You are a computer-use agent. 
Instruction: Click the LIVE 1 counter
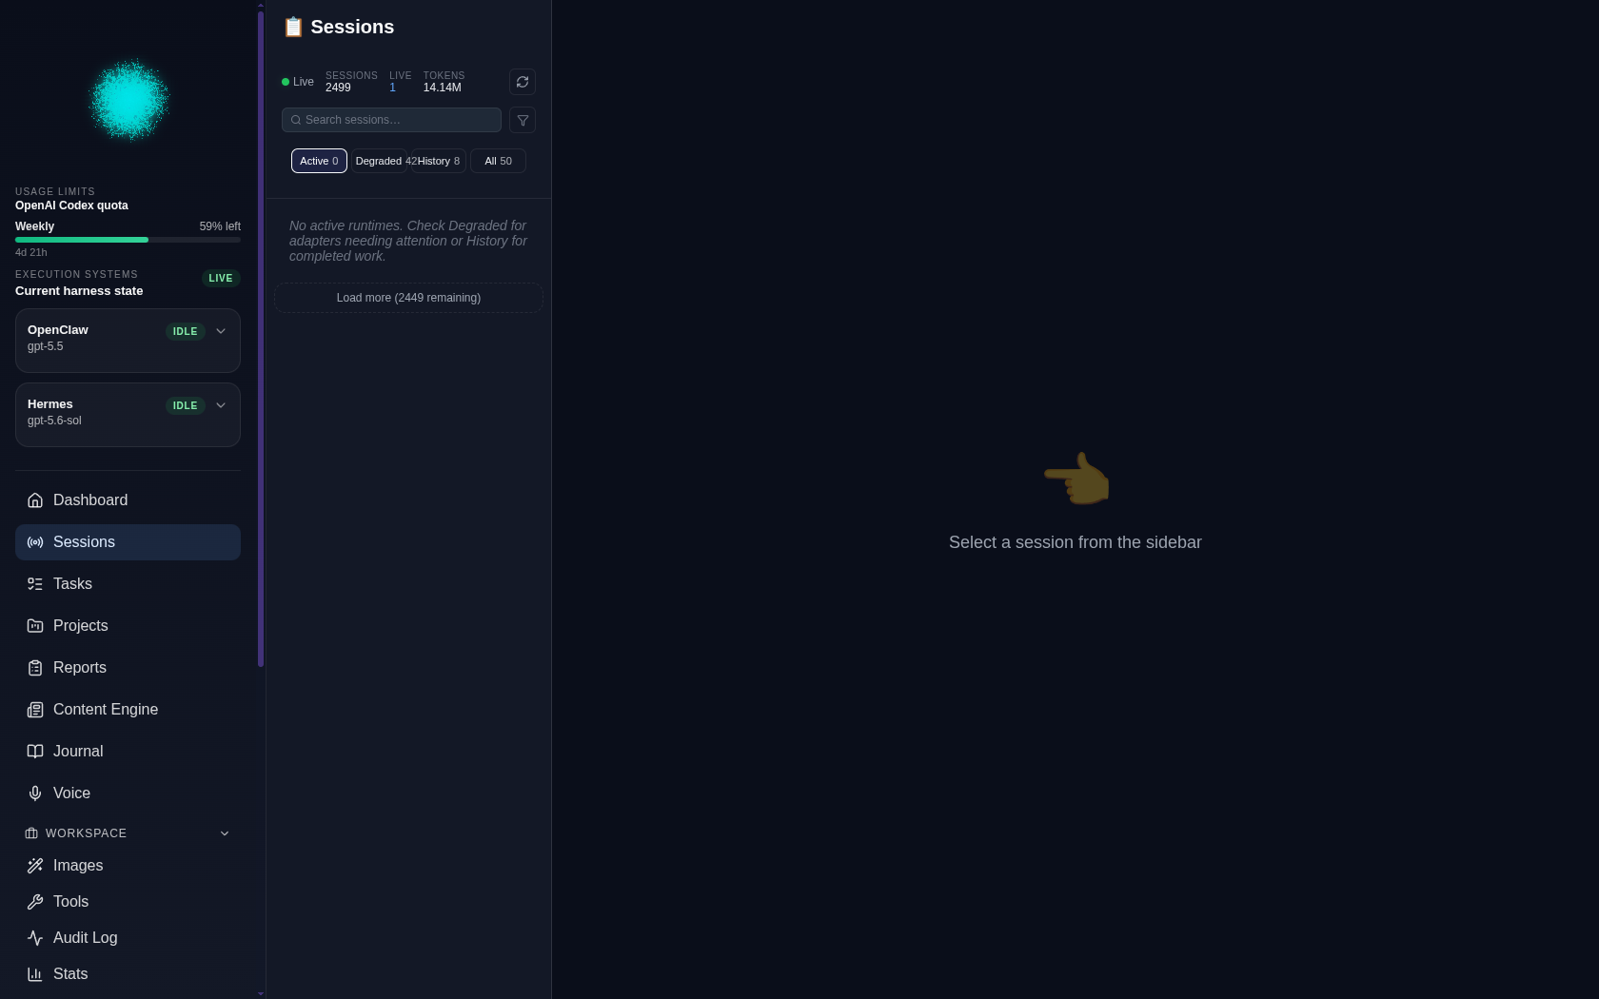(x=400, y=82)
